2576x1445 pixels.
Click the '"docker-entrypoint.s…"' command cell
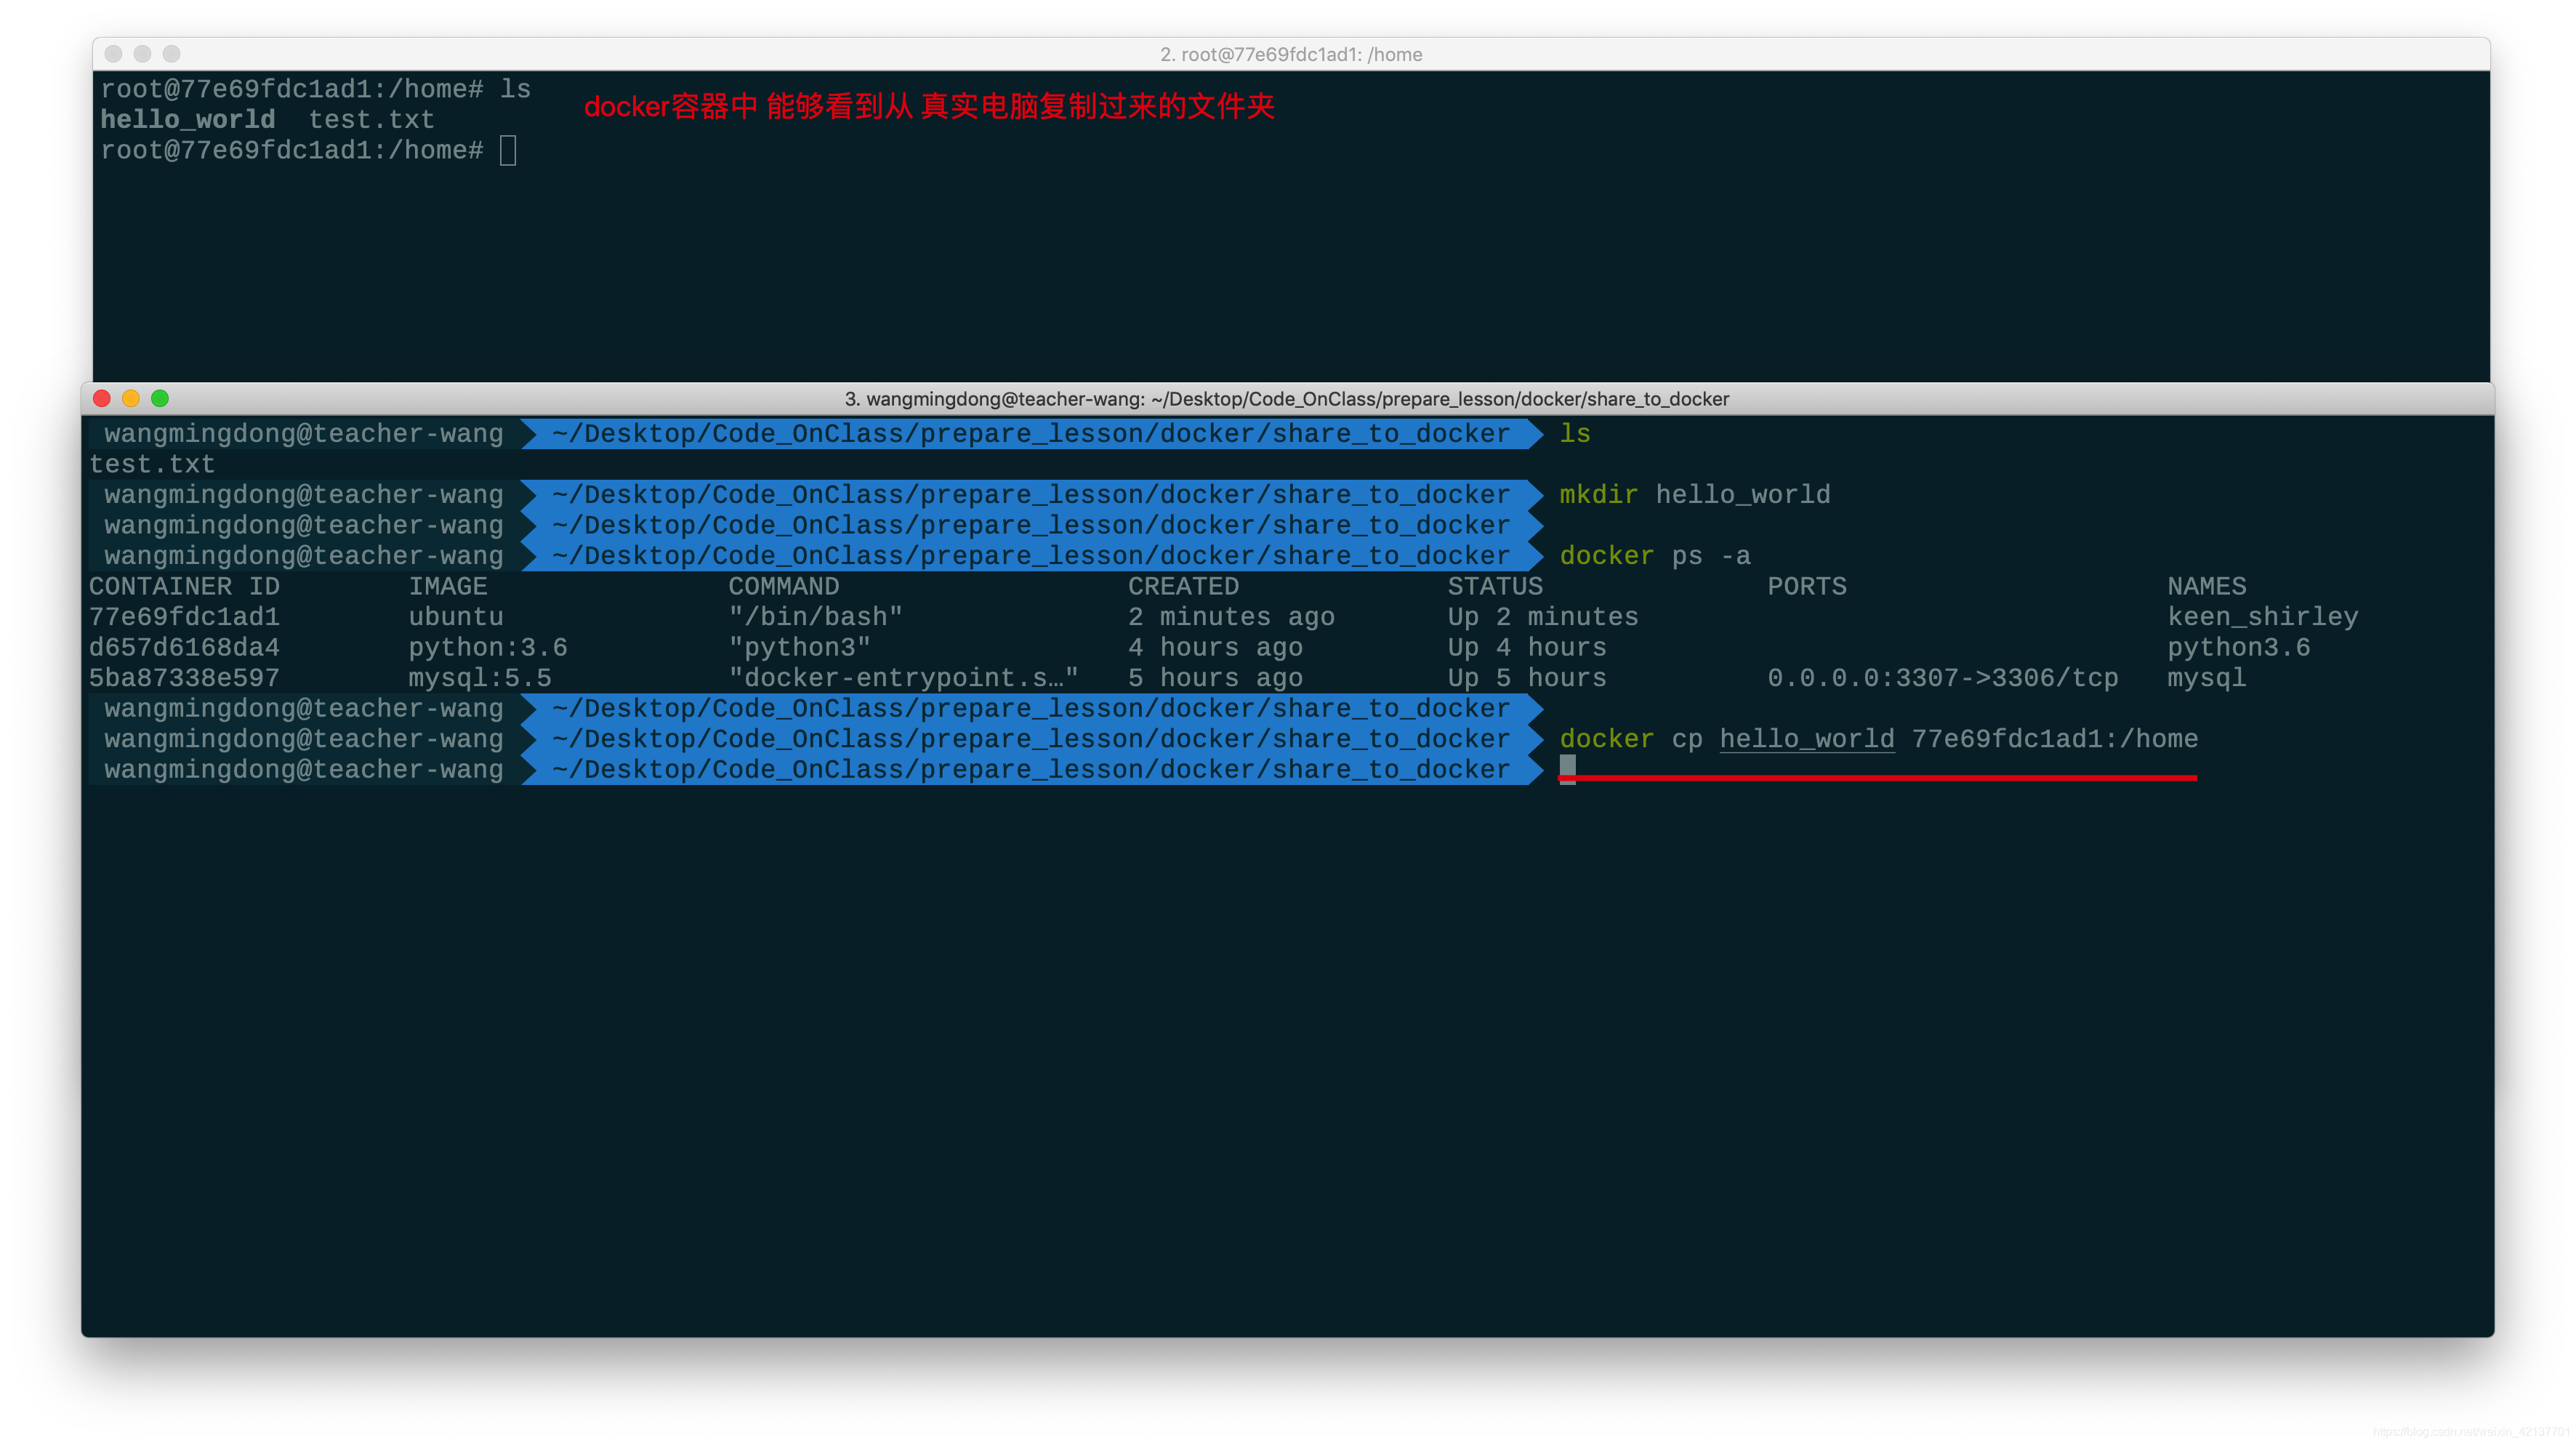click(904, 678)
